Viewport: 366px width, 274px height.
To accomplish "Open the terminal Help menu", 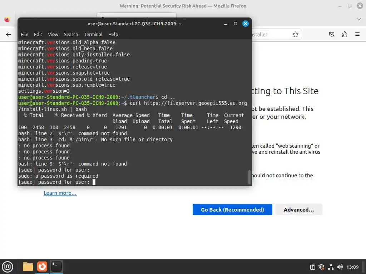I will click(113, 35).
